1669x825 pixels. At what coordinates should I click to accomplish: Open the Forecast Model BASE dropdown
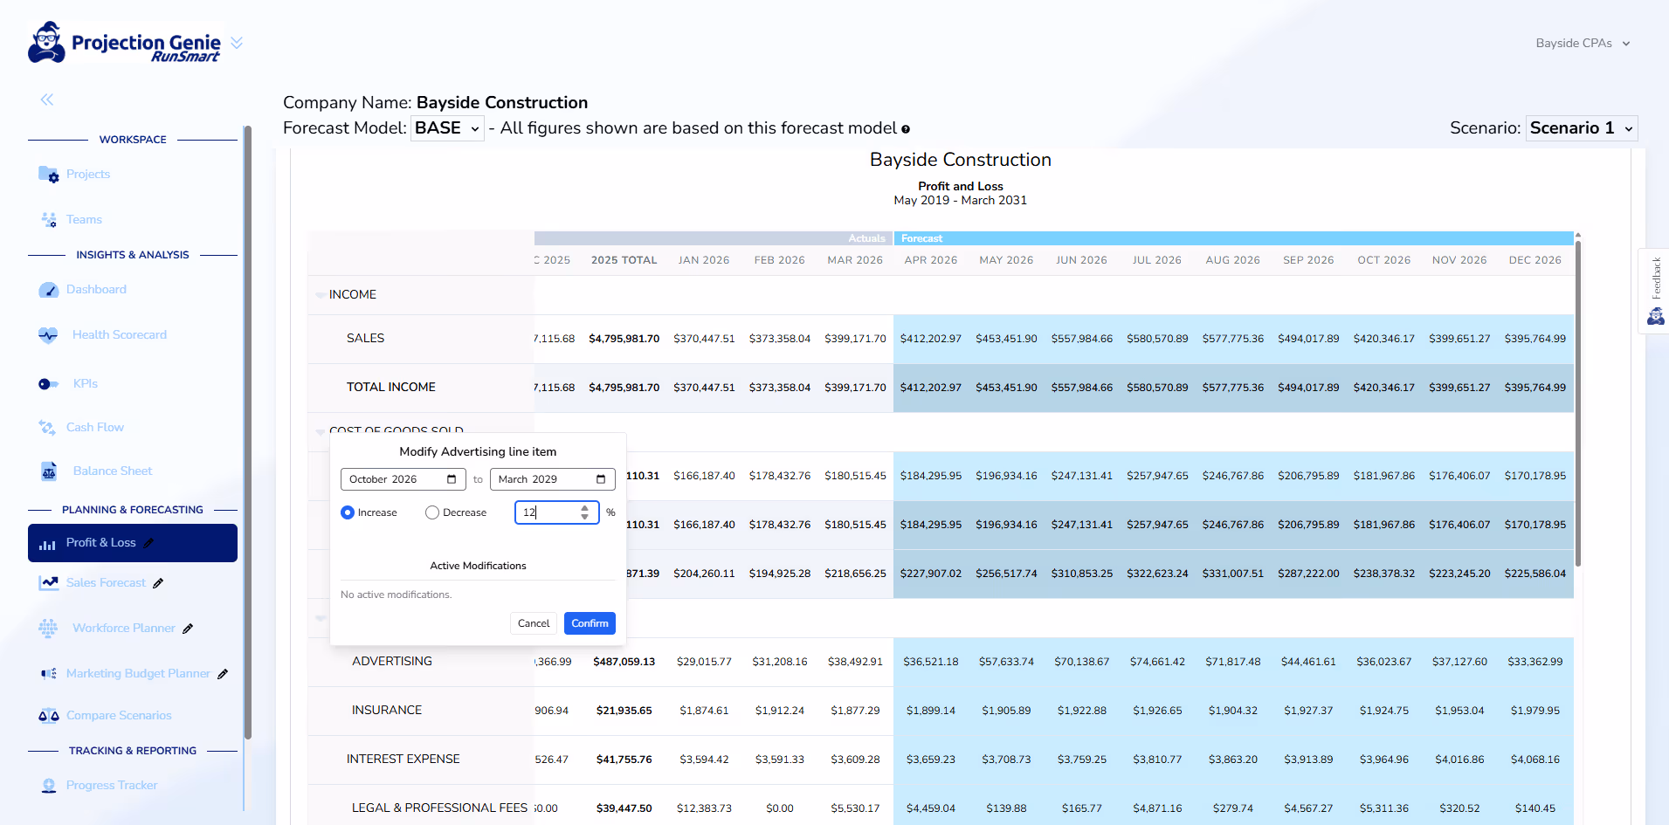click(447, 128)
